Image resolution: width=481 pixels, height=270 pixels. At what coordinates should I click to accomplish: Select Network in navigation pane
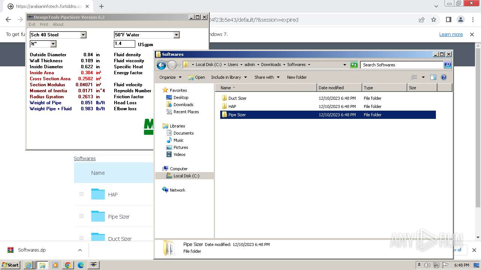point(177,190)
